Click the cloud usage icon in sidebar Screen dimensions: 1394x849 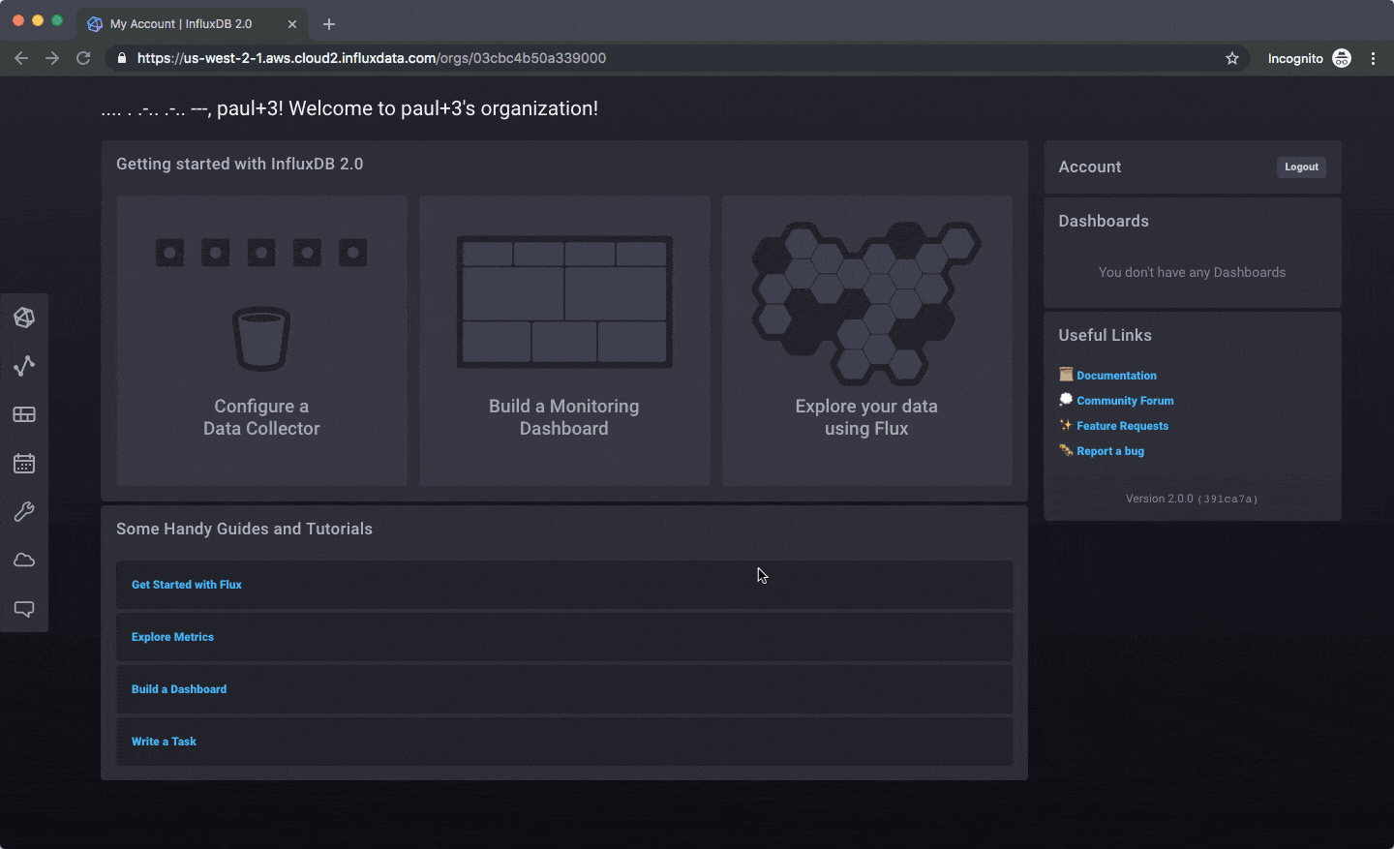[x=24, y=560]
